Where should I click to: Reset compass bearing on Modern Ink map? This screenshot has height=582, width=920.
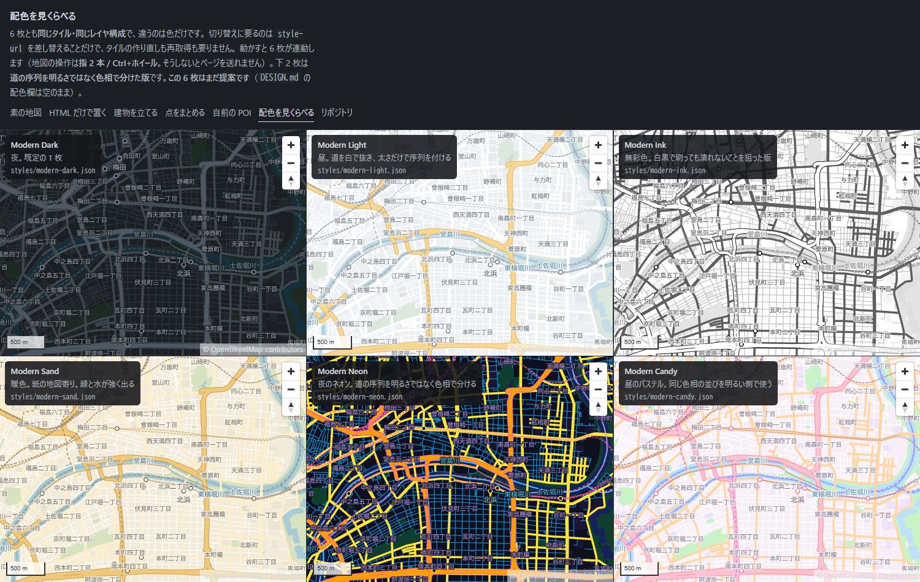point(905,181)
